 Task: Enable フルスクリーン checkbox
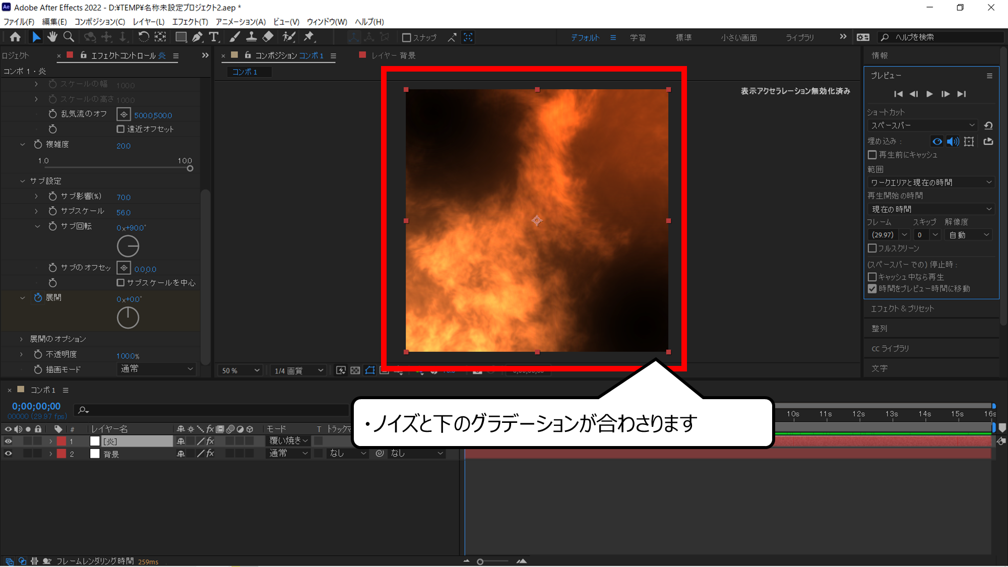[872, 248]
